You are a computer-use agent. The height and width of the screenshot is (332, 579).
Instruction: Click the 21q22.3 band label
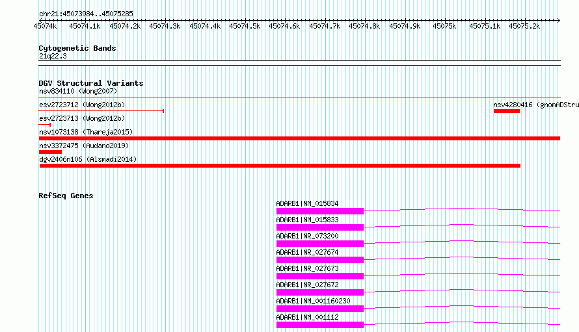(x=53, y=56)
